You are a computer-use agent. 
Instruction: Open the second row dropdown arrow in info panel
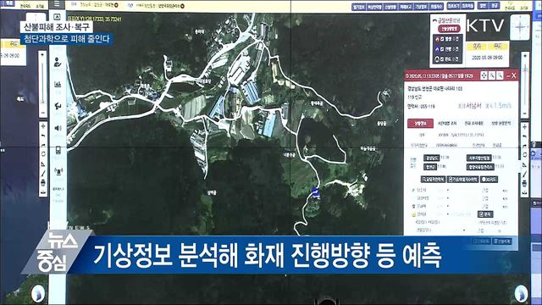448,198
